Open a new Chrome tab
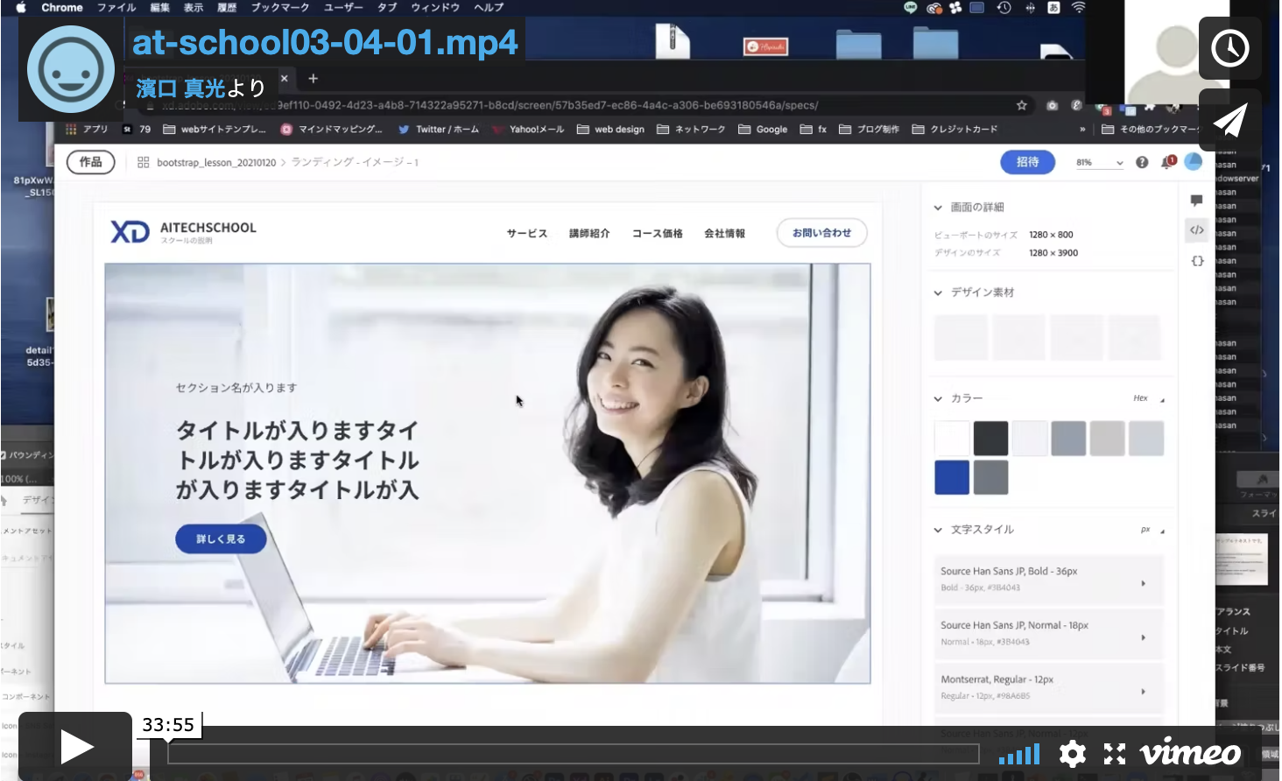1282x781 pixels. click(313, 79)
